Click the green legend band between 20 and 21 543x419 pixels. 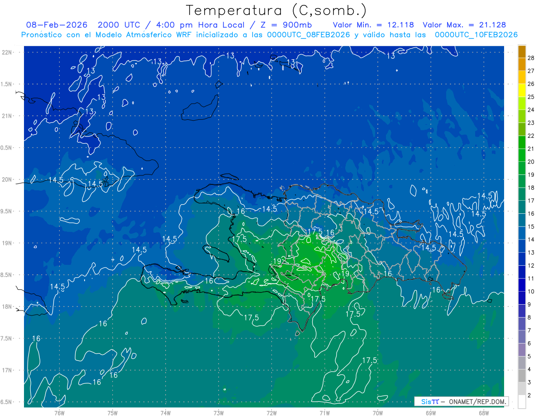tap(522, 155)
